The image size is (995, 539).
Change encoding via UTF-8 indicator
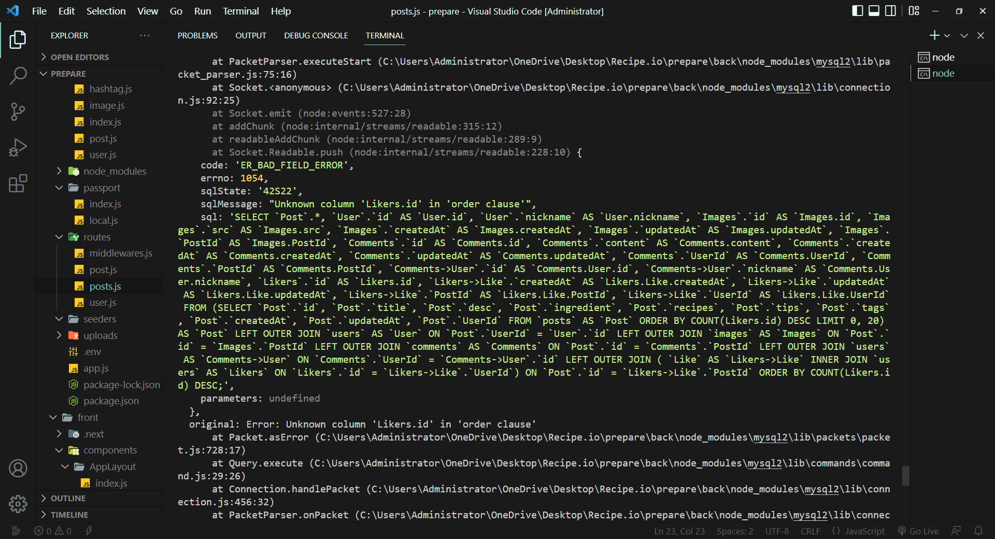[x=777, y=531]
